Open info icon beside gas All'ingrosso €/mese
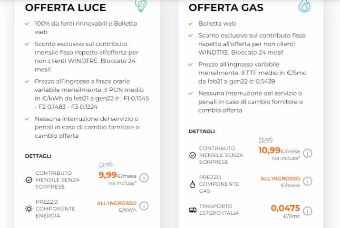 (308, 181)
